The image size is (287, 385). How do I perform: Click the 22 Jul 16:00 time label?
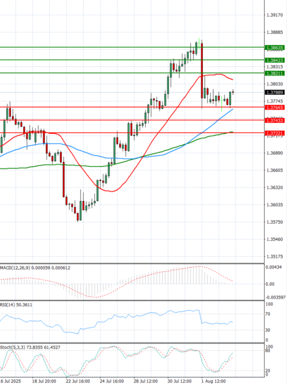[x=77, y=381]
